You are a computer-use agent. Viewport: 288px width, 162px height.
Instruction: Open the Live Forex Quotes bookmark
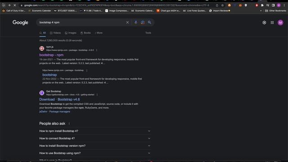coord(194,11)
